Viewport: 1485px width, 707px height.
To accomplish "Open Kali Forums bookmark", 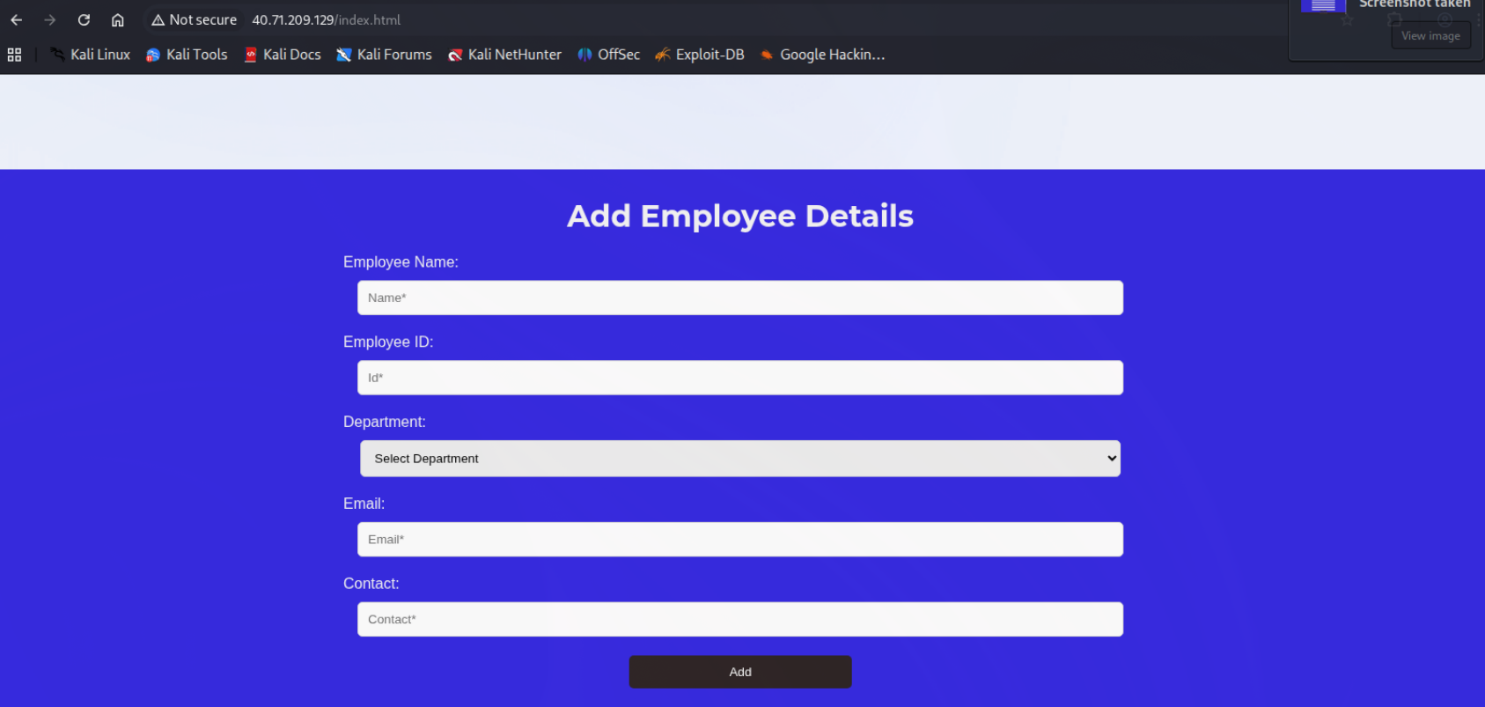I will (385, 55).
